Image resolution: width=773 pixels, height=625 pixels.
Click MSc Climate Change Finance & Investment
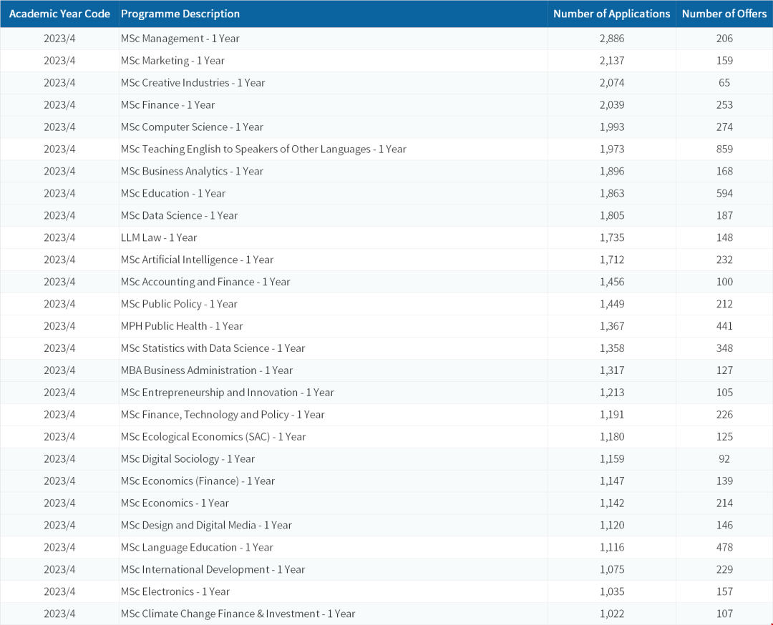pyautogui.click(x=238, y=614)
